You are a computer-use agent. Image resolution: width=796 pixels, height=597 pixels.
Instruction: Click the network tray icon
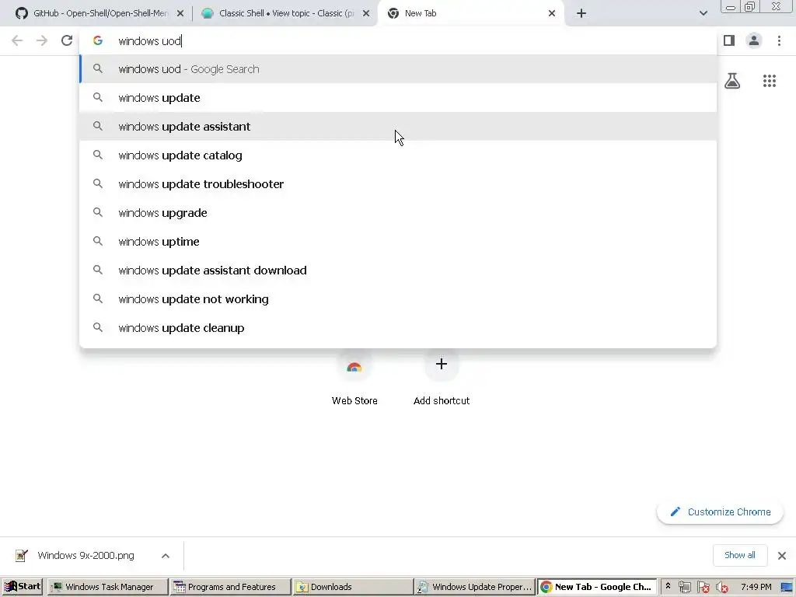[x=684, y=587]
